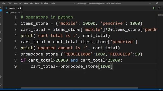Click line number 3 in the gutter
This screenshot has width=163, height=91.
pyautogui.click(x=15, y=30)
